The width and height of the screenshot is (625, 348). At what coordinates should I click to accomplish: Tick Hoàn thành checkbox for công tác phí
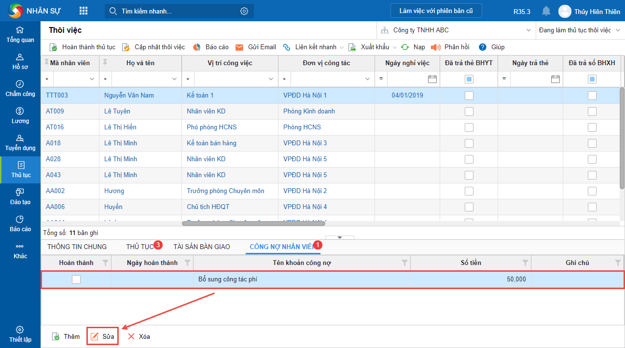[x=76, y=279]
